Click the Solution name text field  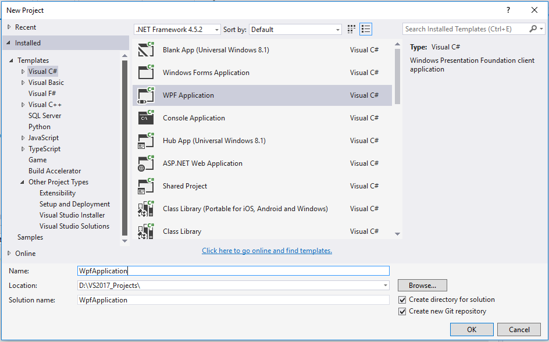point(233,300)
